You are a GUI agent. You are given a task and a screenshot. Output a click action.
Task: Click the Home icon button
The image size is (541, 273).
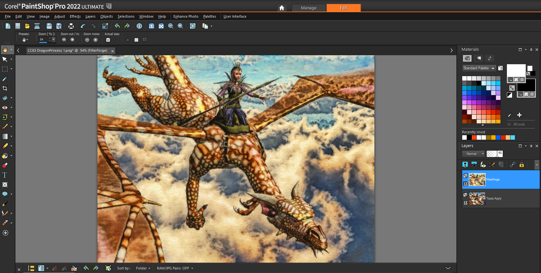282,8
